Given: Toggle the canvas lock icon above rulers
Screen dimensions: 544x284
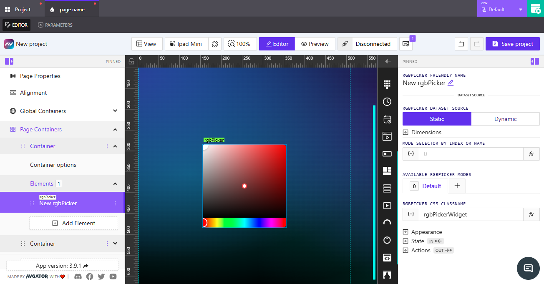Looking at the screenshot, I should [131, 61].
